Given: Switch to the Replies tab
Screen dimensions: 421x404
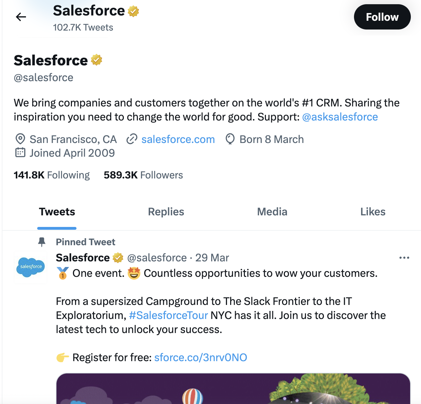Looking at the screenshot, I should [166, 211].
